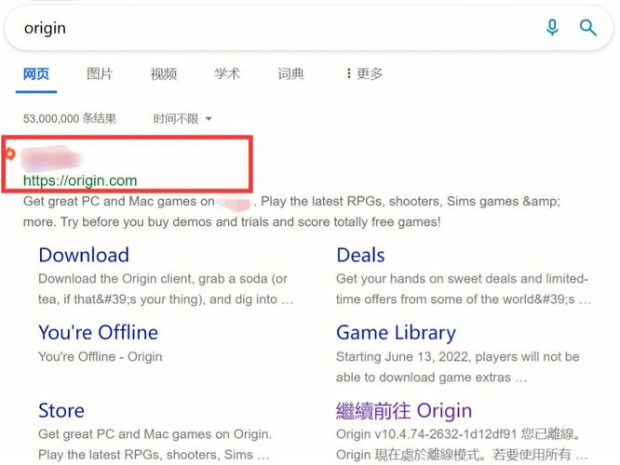
Task: Open the 视频 tab
Action: [163, 73]
